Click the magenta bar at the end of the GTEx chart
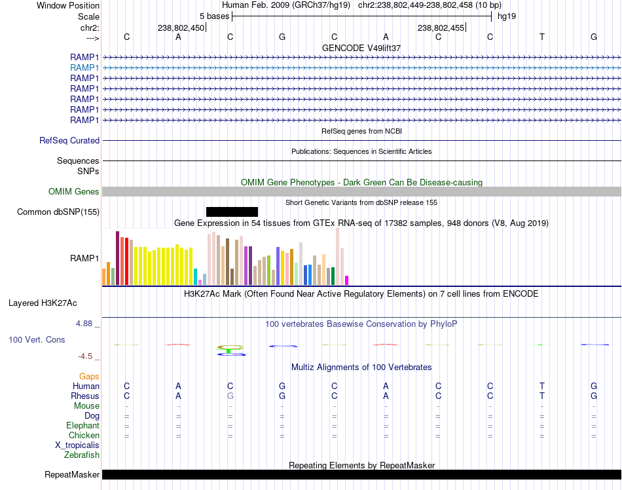This screenshot has height=490, width=622. (347, 280)
